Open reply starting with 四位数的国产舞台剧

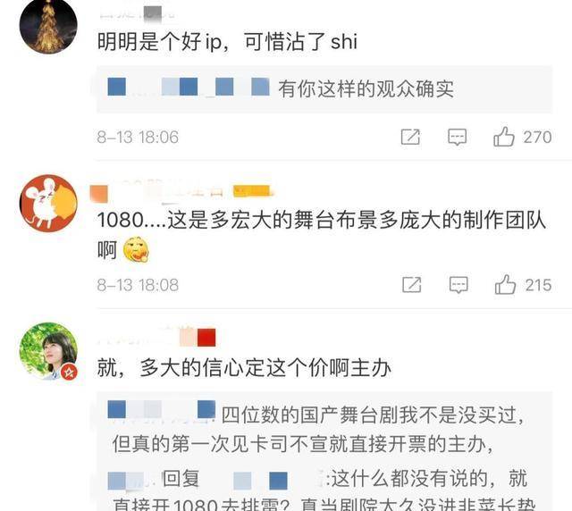pyautogui.click(x=316, y=430)
